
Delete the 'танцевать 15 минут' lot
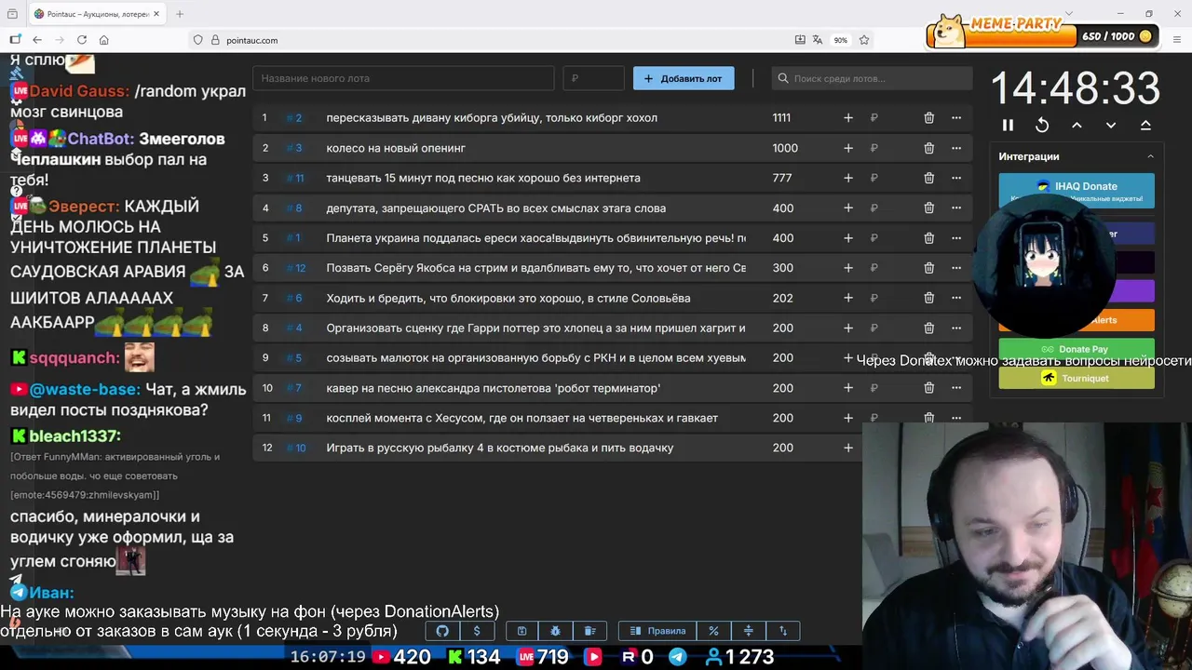928,178
